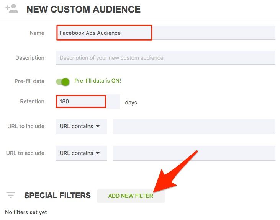Click the Retention label
This screenshot has width=280, height=220.
[32, 101]
